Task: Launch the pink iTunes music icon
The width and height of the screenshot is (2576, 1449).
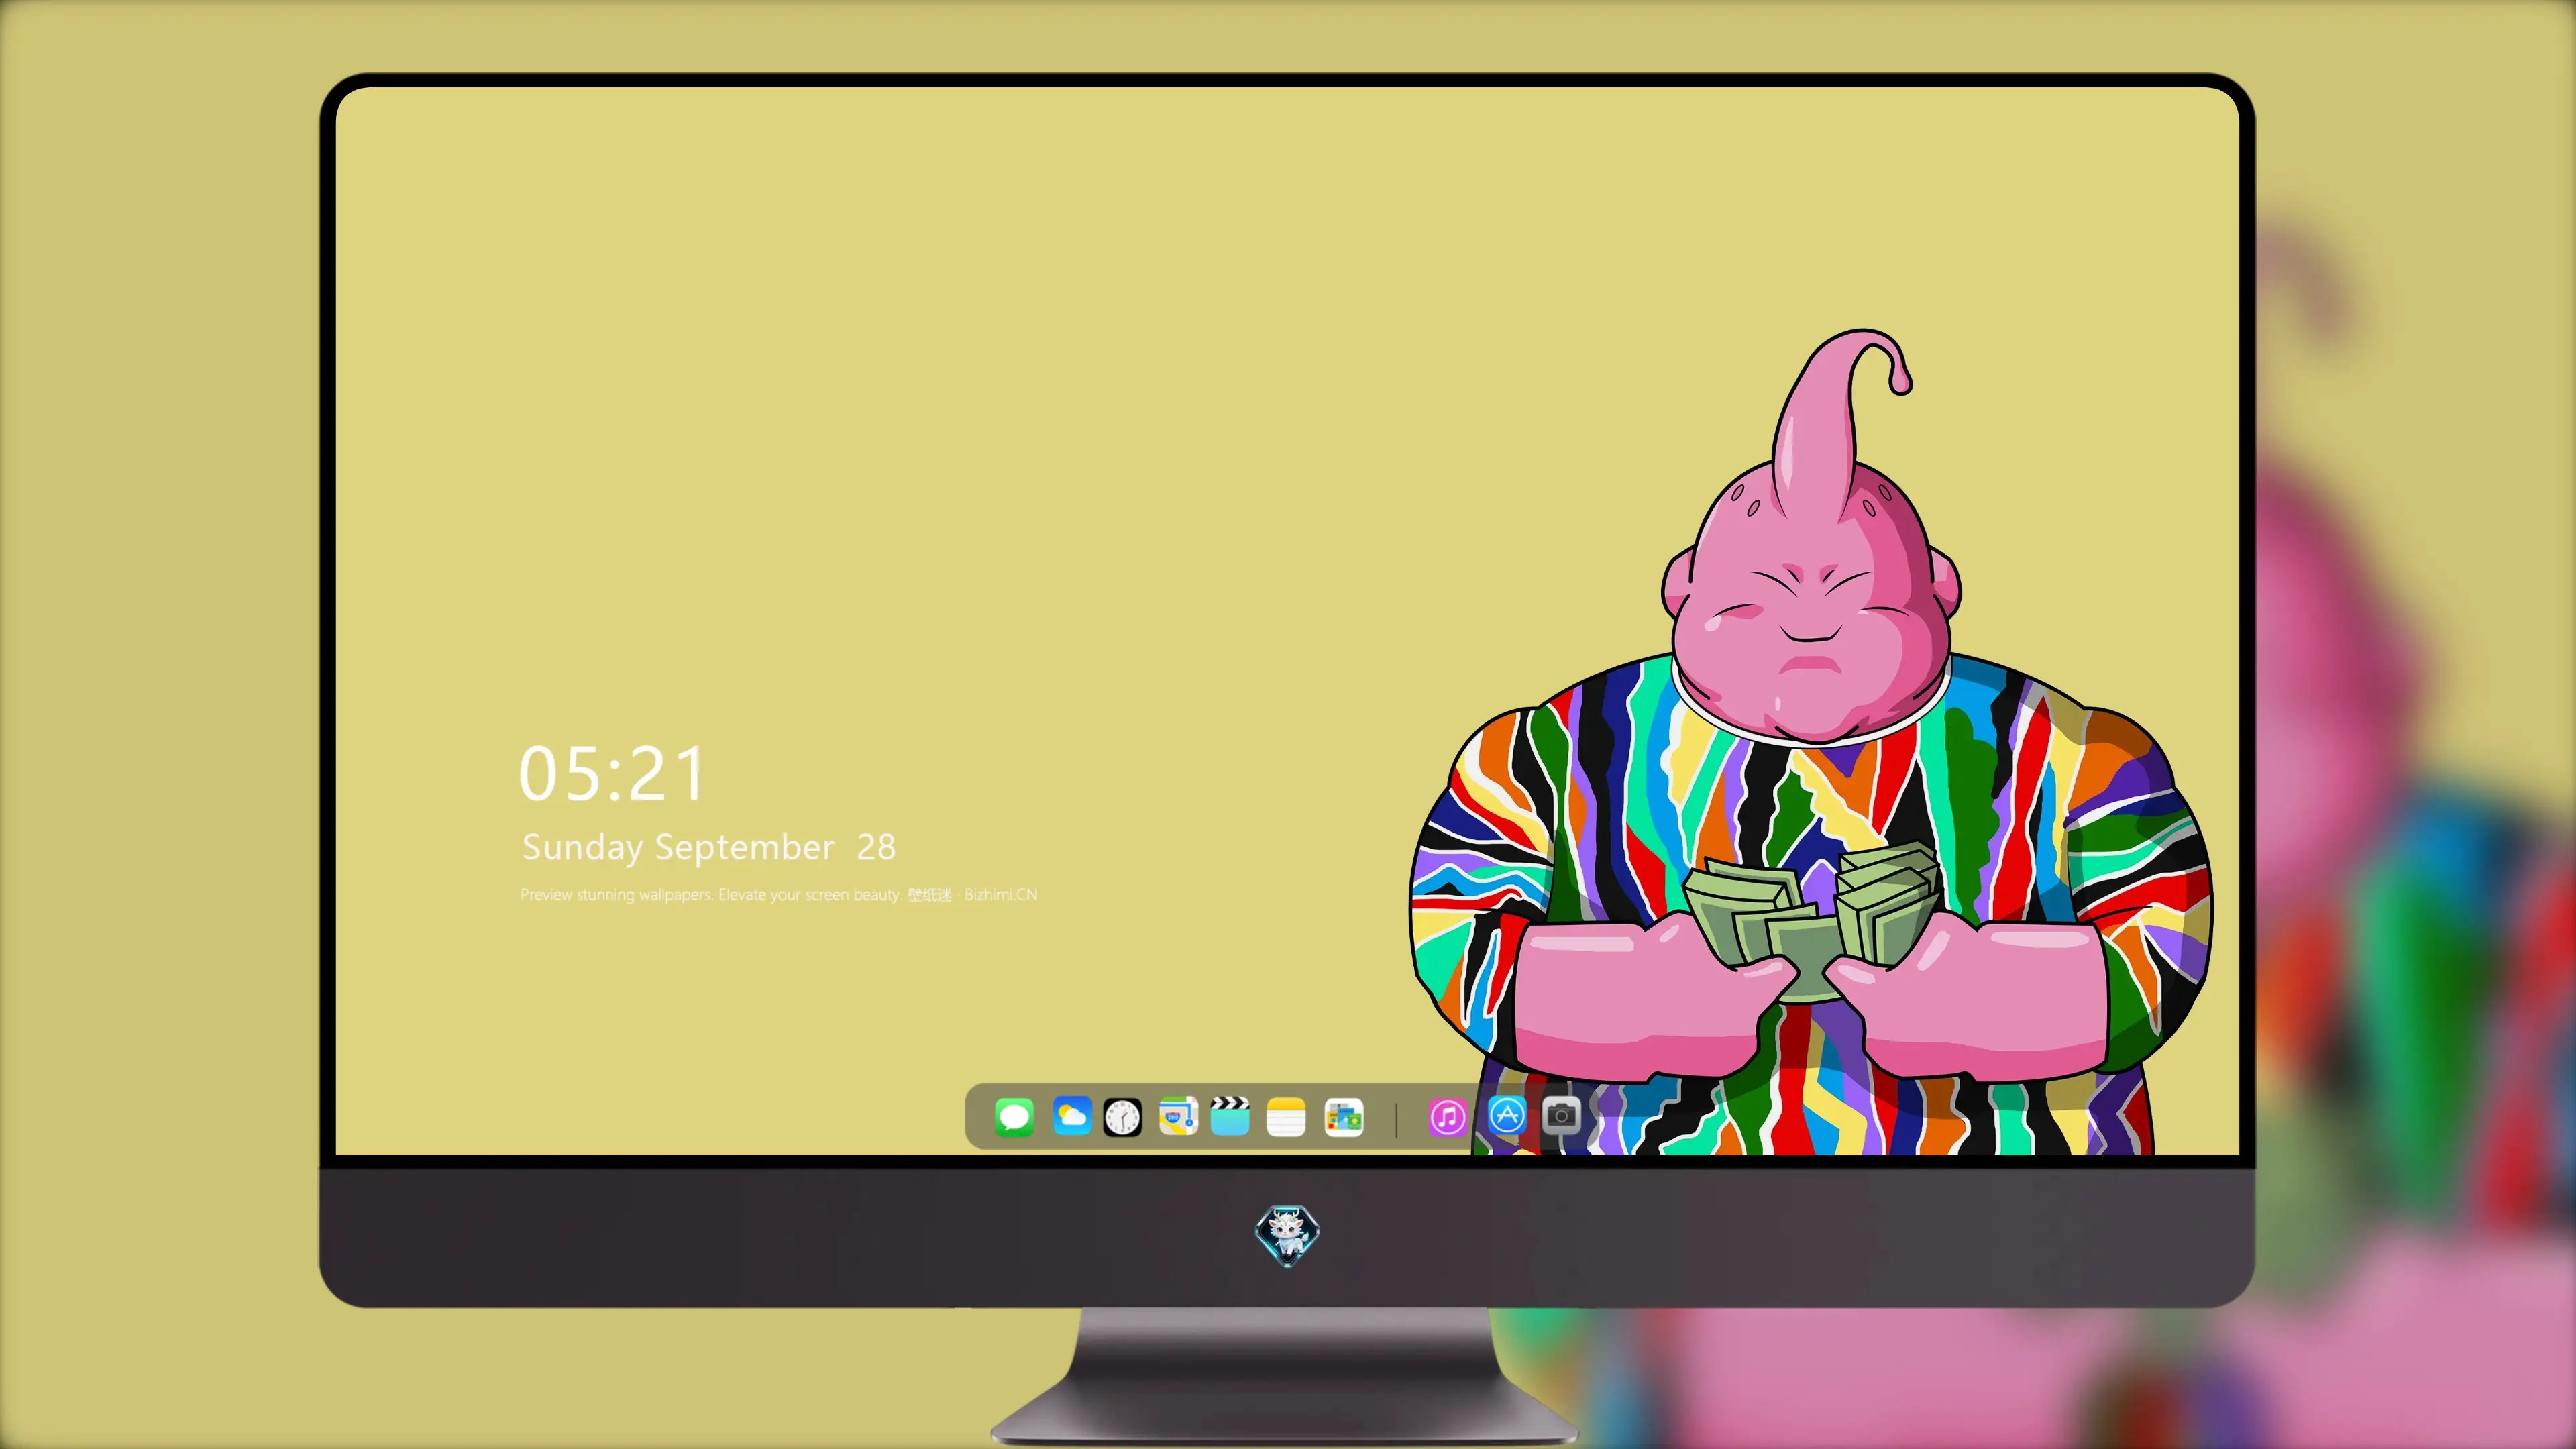Action: click(x=1447, y=1117)
